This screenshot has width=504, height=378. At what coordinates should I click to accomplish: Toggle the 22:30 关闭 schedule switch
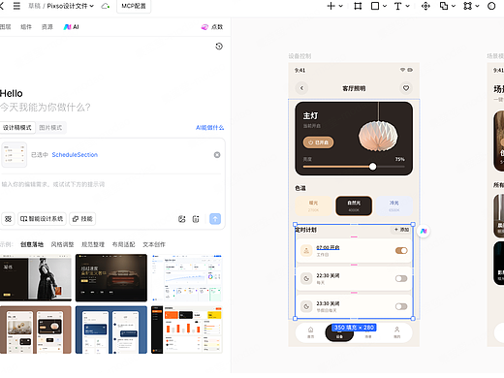401,278
